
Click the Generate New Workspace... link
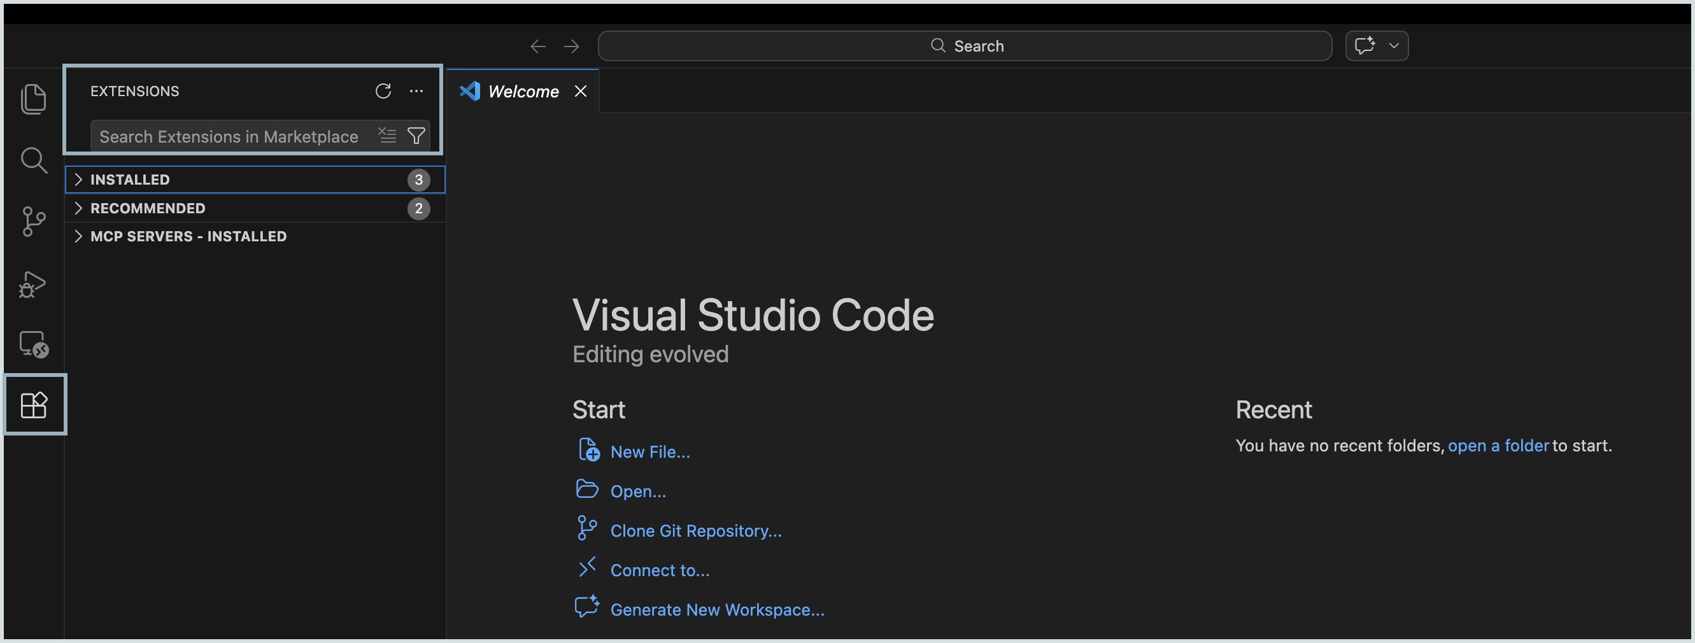point(717,610)
